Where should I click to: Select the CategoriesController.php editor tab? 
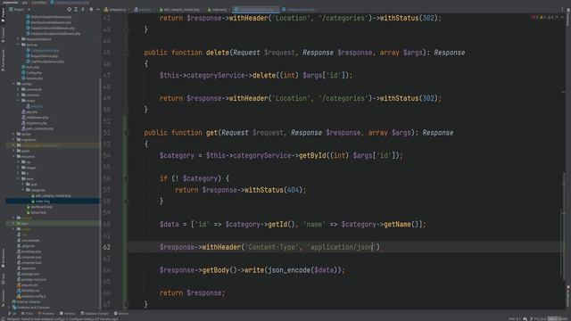tap(256, 10)
